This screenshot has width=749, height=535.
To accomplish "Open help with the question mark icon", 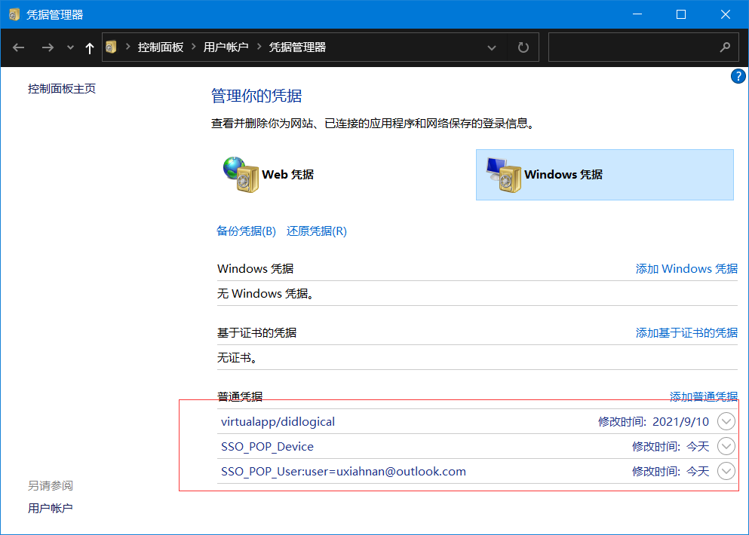I will (738, 76).
